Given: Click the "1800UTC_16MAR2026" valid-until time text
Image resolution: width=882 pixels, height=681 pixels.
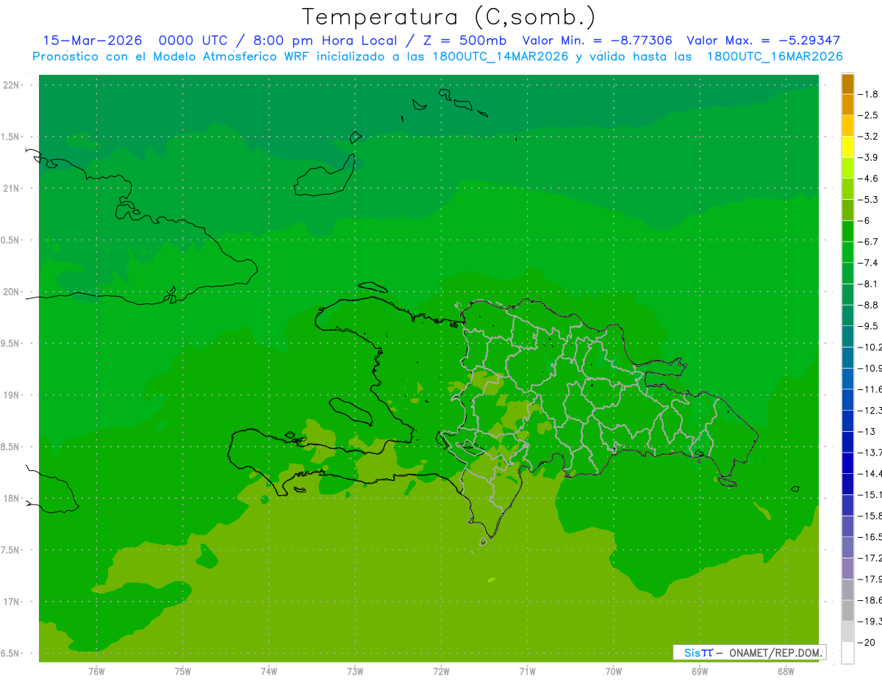Looking at the screenshot, I should [774, 57].
